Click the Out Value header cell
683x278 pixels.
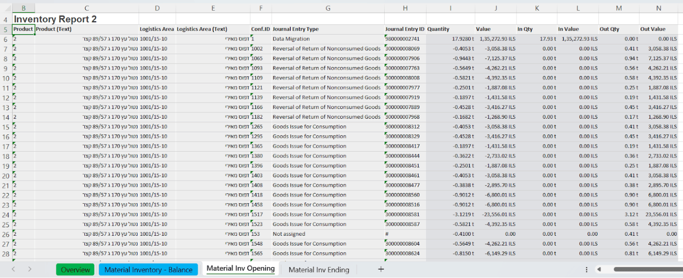click(659, 29)
